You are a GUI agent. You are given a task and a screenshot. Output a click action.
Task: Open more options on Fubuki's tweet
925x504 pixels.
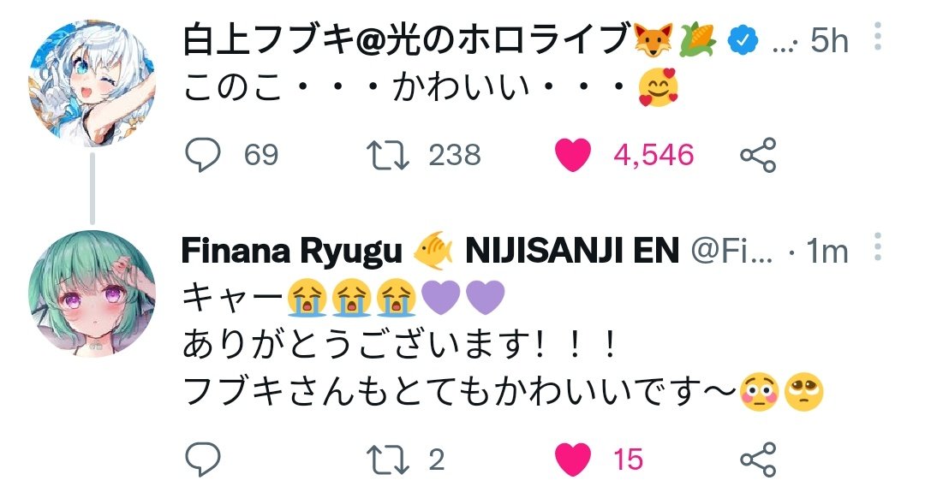pos(878,37)
